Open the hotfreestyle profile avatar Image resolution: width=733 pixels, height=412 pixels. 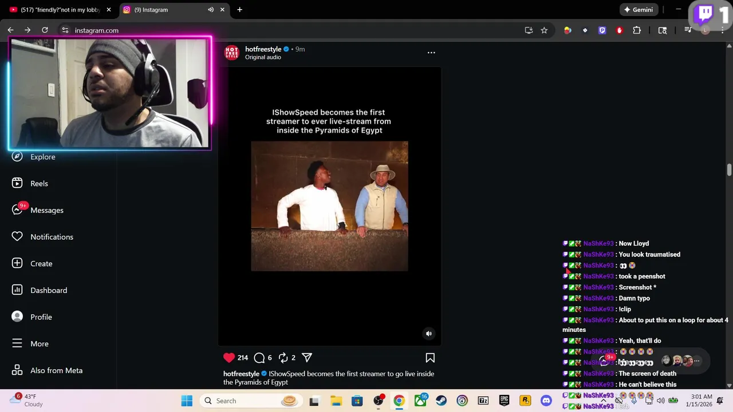(231, 53)
